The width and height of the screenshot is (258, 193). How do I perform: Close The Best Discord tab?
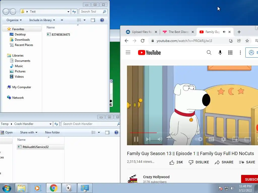coord(193,32)
